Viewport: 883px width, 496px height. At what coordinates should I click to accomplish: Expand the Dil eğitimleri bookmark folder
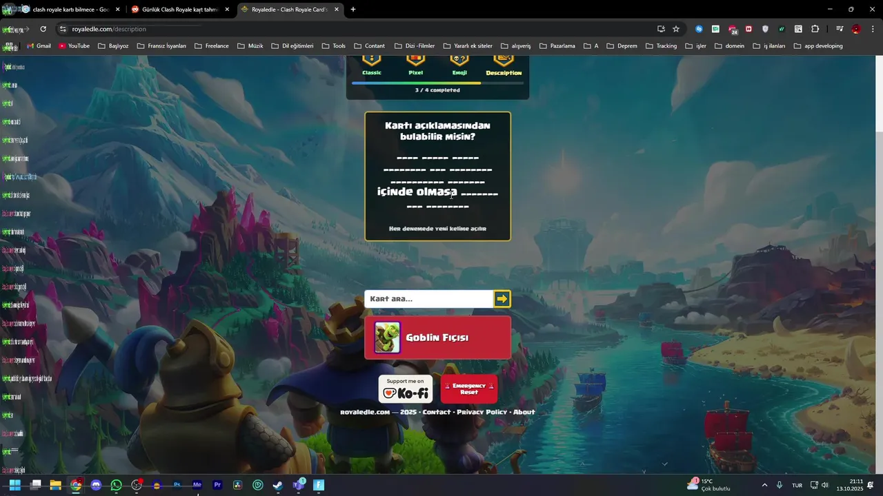292,46
